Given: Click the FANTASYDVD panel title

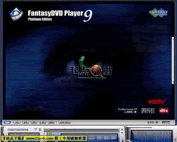Looking at the screenshot, I should point(18,130).
